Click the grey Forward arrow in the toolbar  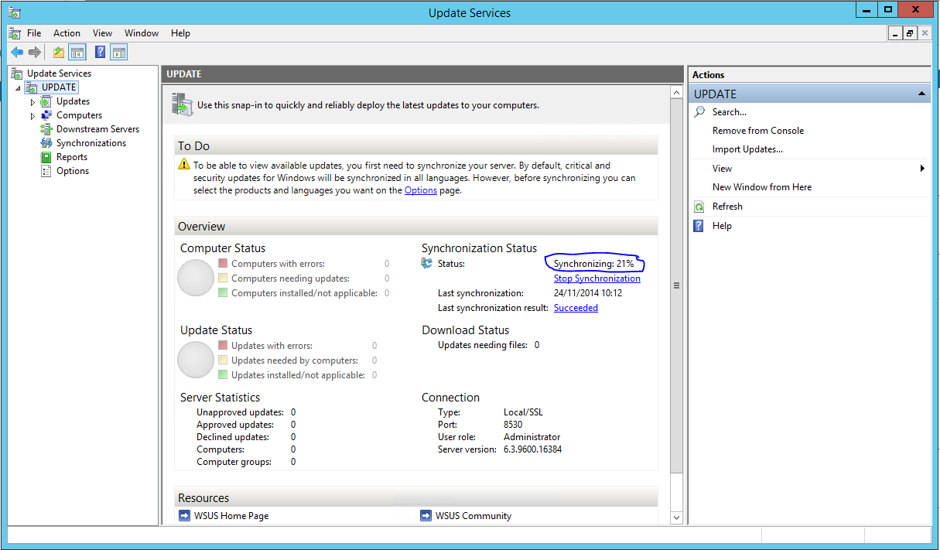coord(35,53)
